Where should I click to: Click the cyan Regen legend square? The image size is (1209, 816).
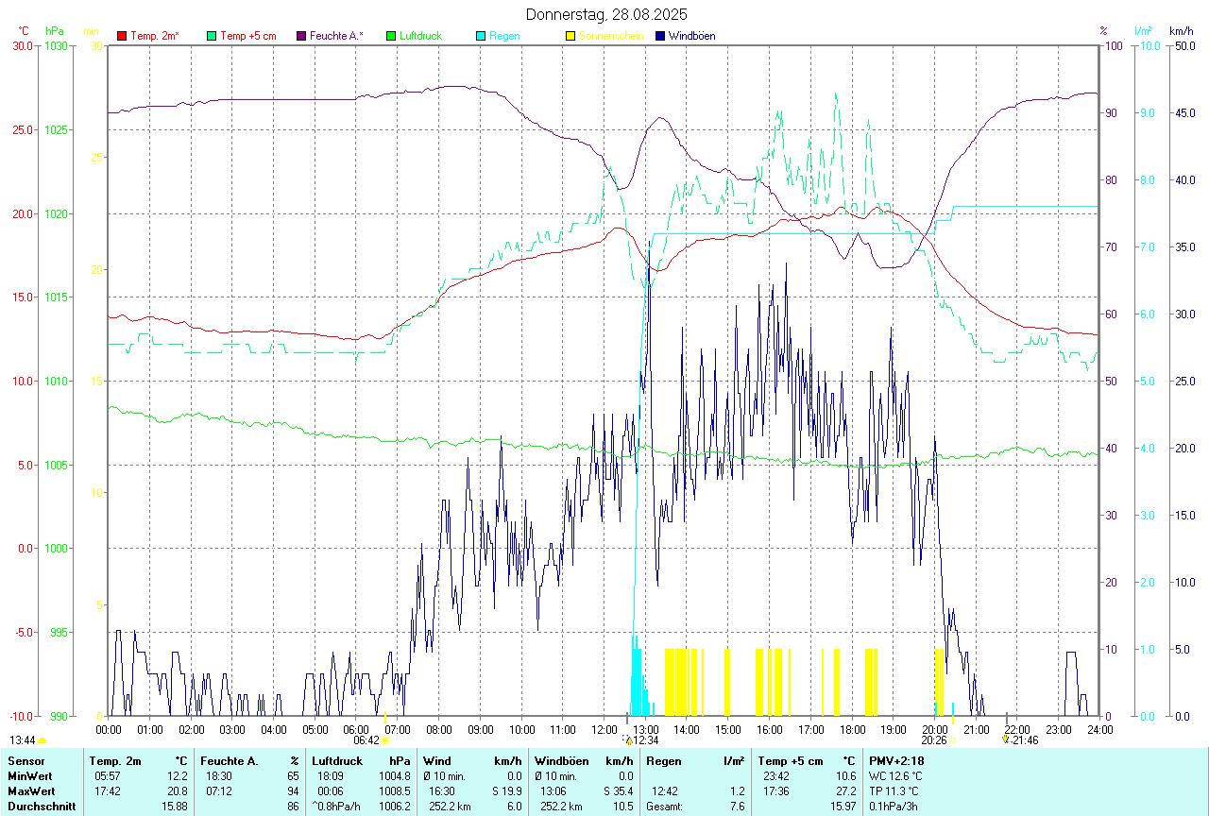pos(481,36)
